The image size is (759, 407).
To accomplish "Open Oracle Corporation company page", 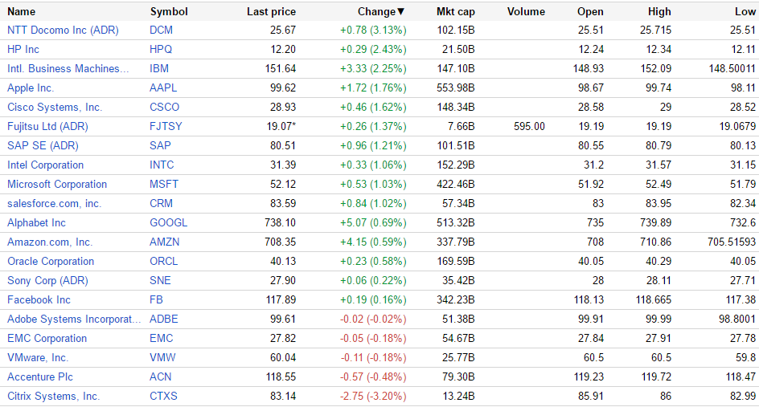I will pos(51,261).
